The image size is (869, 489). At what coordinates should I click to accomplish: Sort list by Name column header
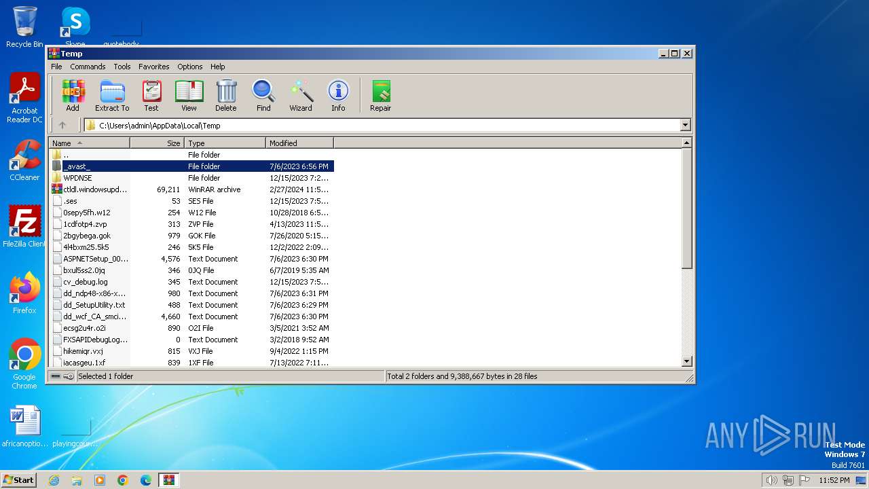[89, 143]
